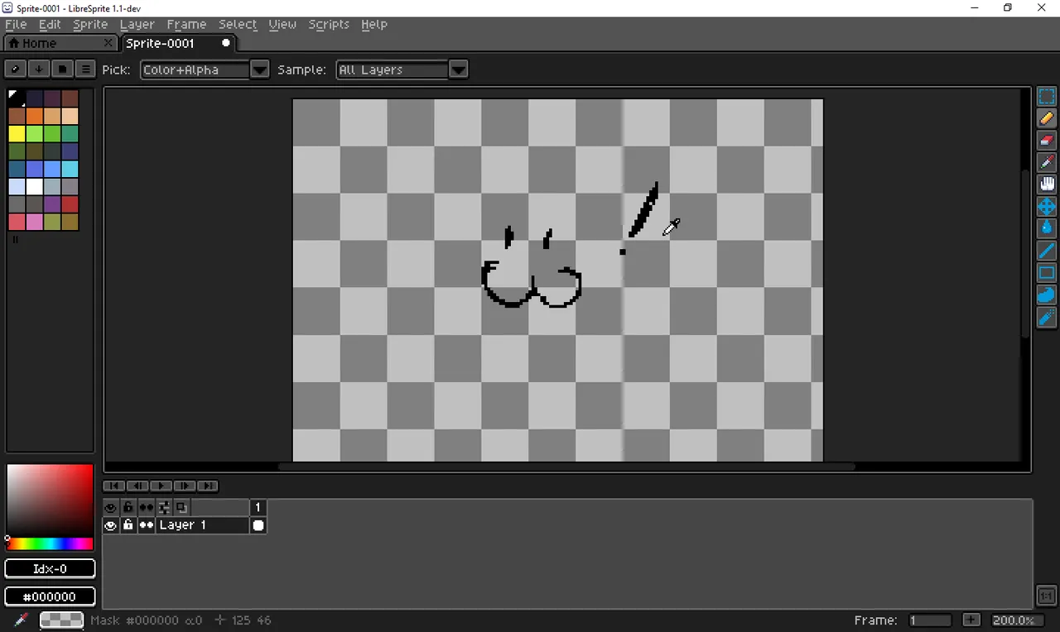The width and height of the screenshot is (1060, 632).
Task: Click the Idx-0 foreground color button
Action: [50, 569]
